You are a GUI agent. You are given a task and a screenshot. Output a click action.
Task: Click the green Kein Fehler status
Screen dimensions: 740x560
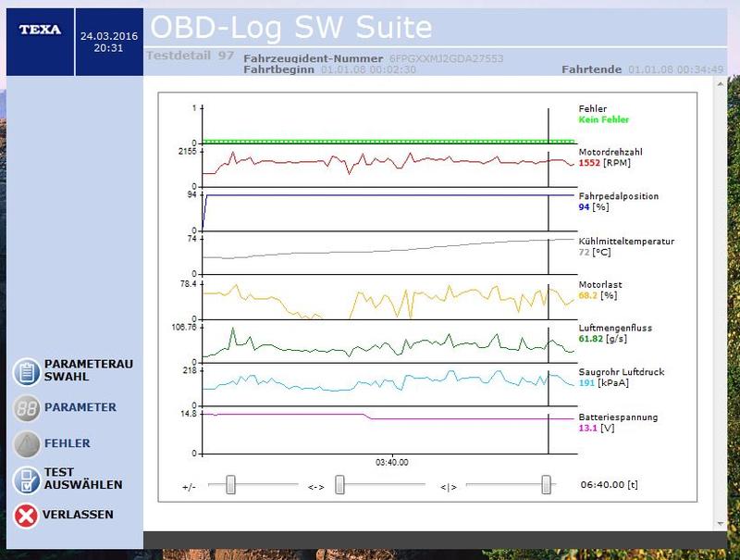604,119
